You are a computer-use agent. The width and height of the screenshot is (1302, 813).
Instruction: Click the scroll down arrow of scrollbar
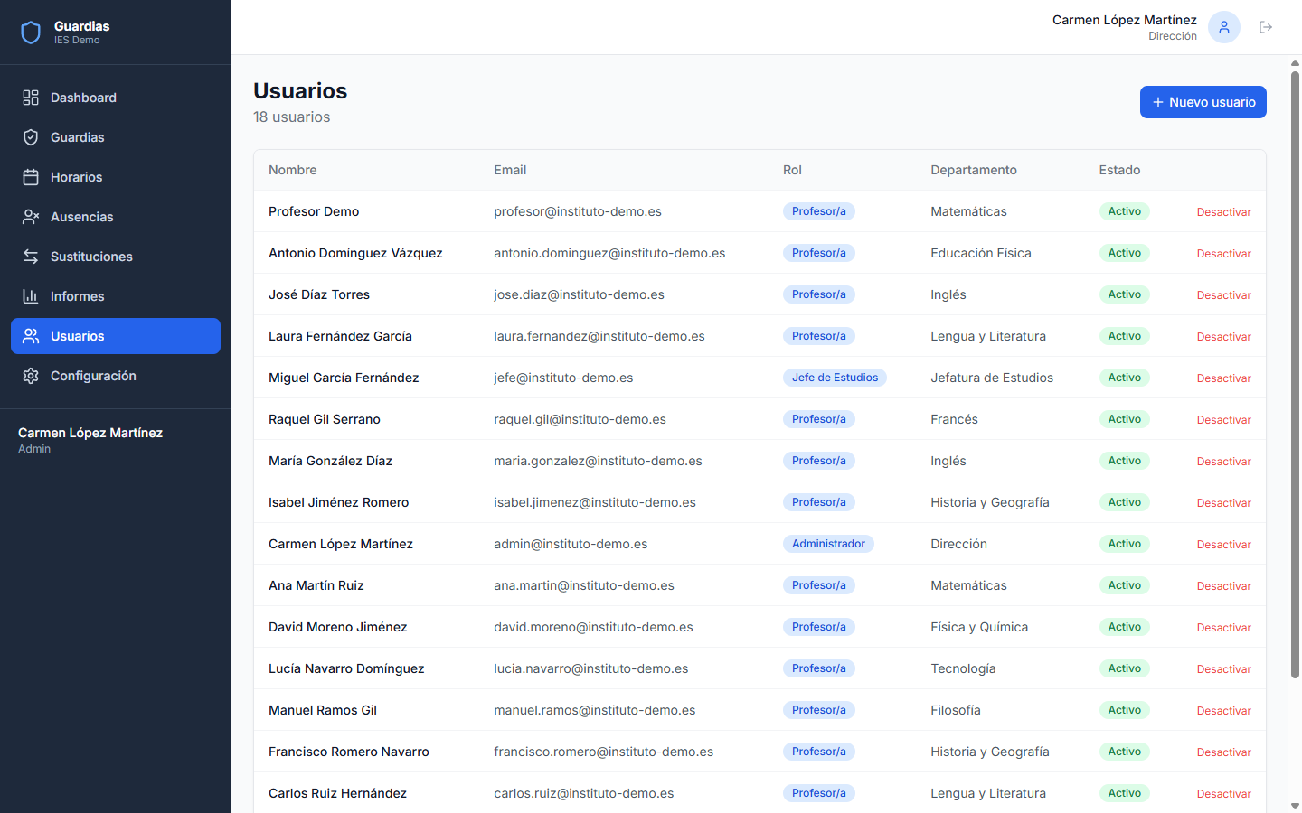pyautogui.click(x=1295, y=806)
